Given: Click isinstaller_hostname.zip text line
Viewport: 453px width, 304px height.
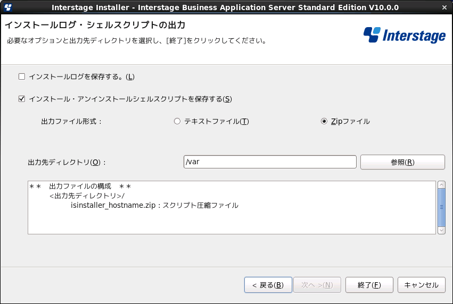Looking at the screenshot, I should pyautogui.click(x=154, y=205).
